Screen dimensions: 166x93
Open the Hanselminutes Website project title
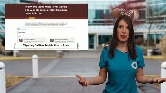[61, 40]
